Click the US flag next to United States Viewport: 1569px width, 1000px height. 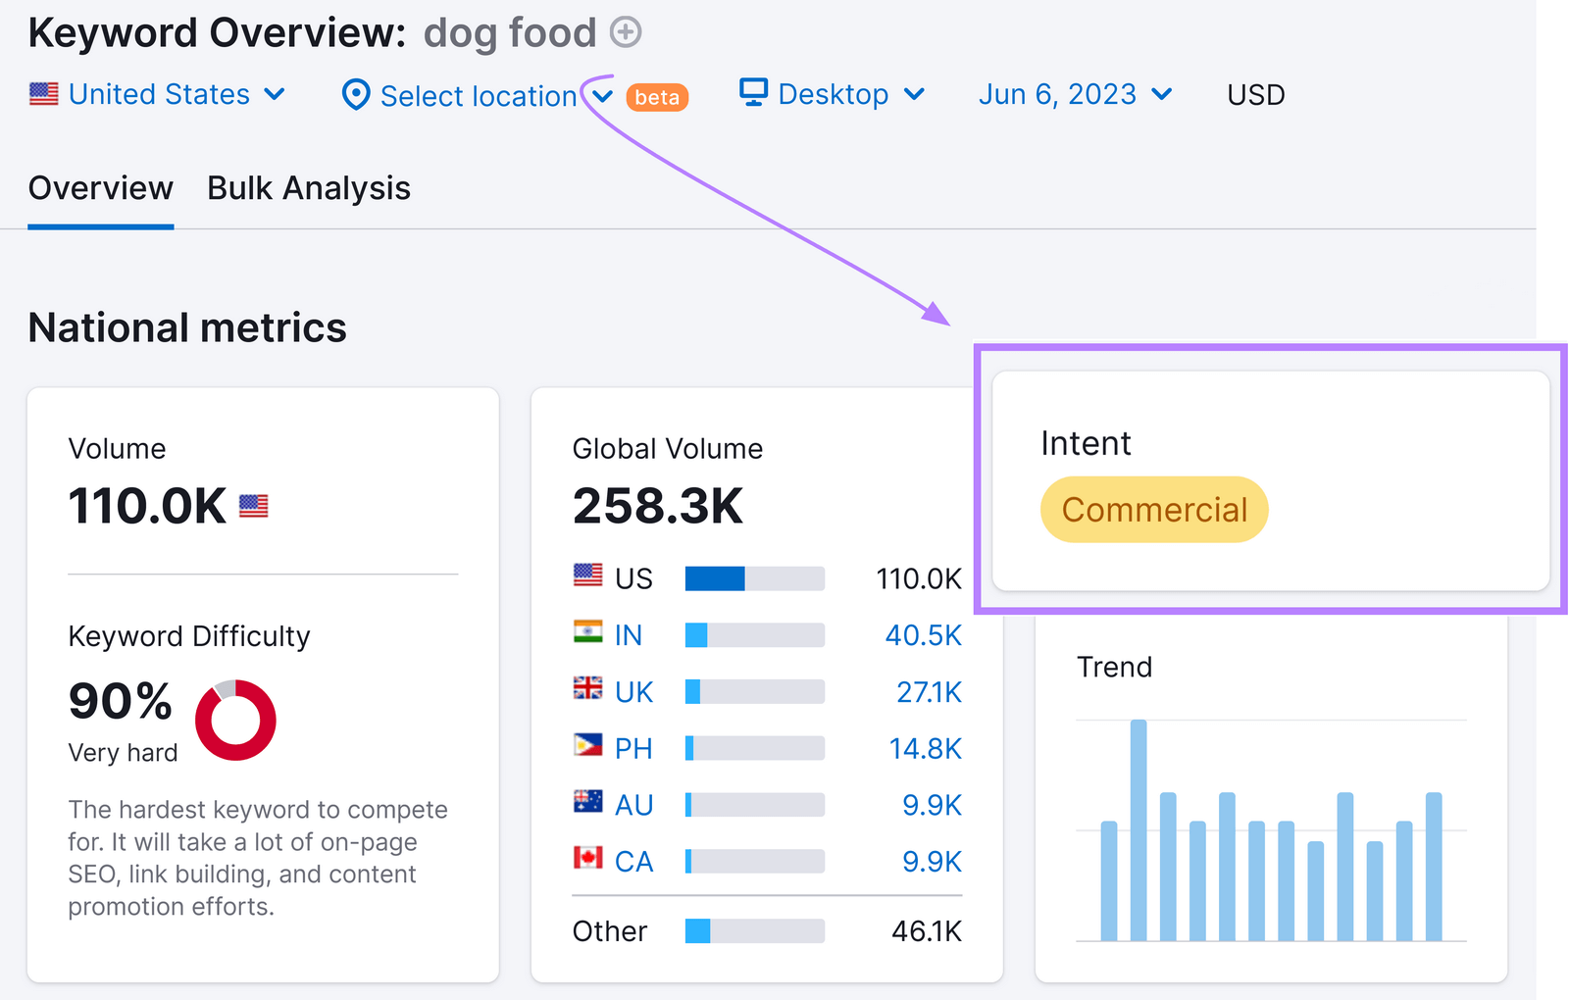click(43, 94)
